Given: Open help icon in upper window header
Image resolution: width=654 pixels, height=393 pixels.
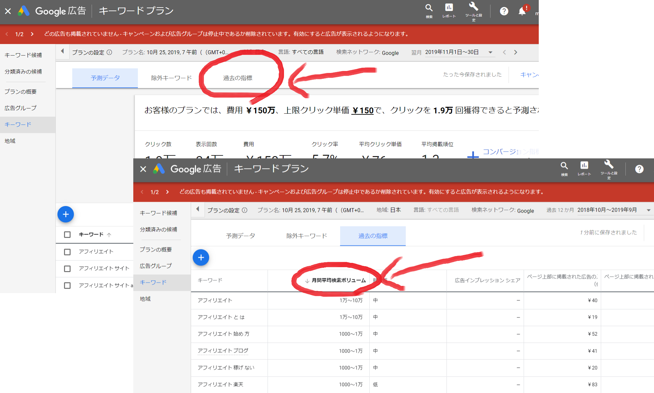Looking at the screenshot, I should [x=504, y=11].
